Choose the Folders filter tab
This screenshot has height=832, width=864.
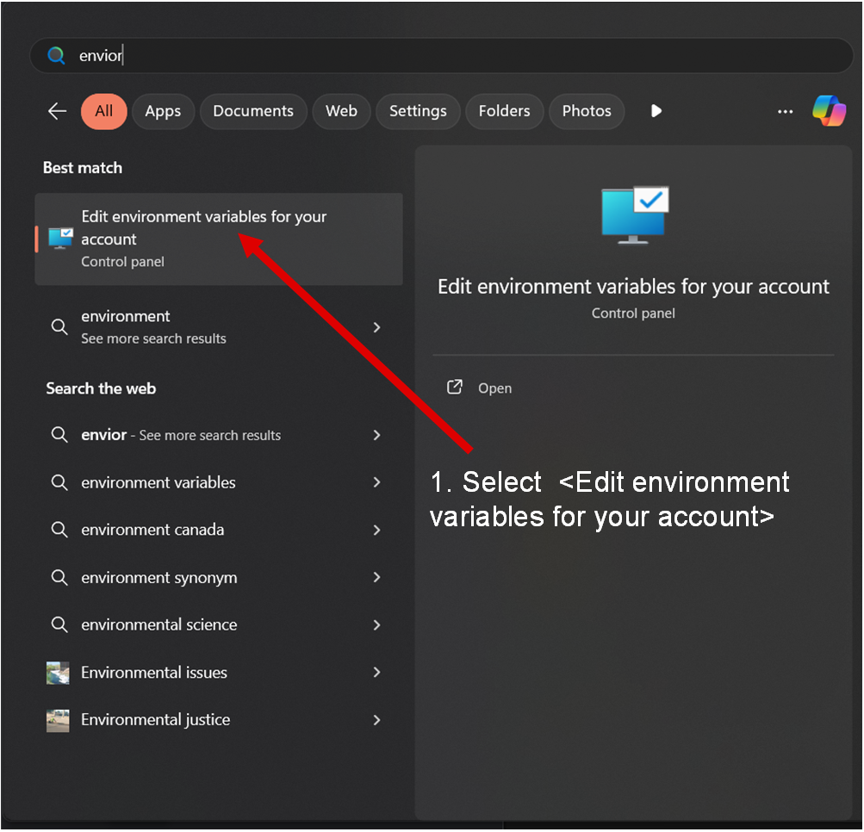tap(504, 111)
